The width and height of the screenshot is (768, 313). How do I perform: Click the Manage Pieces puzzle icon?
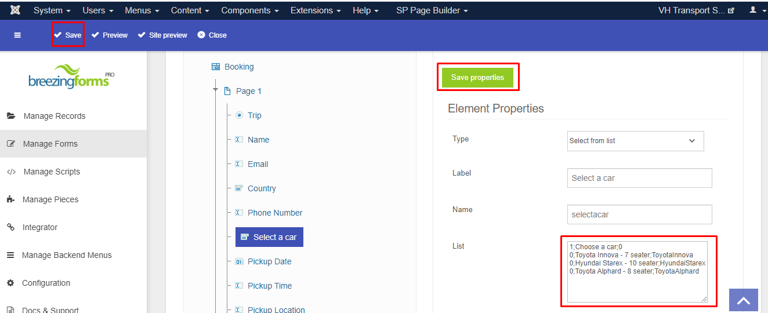[10, 199]
